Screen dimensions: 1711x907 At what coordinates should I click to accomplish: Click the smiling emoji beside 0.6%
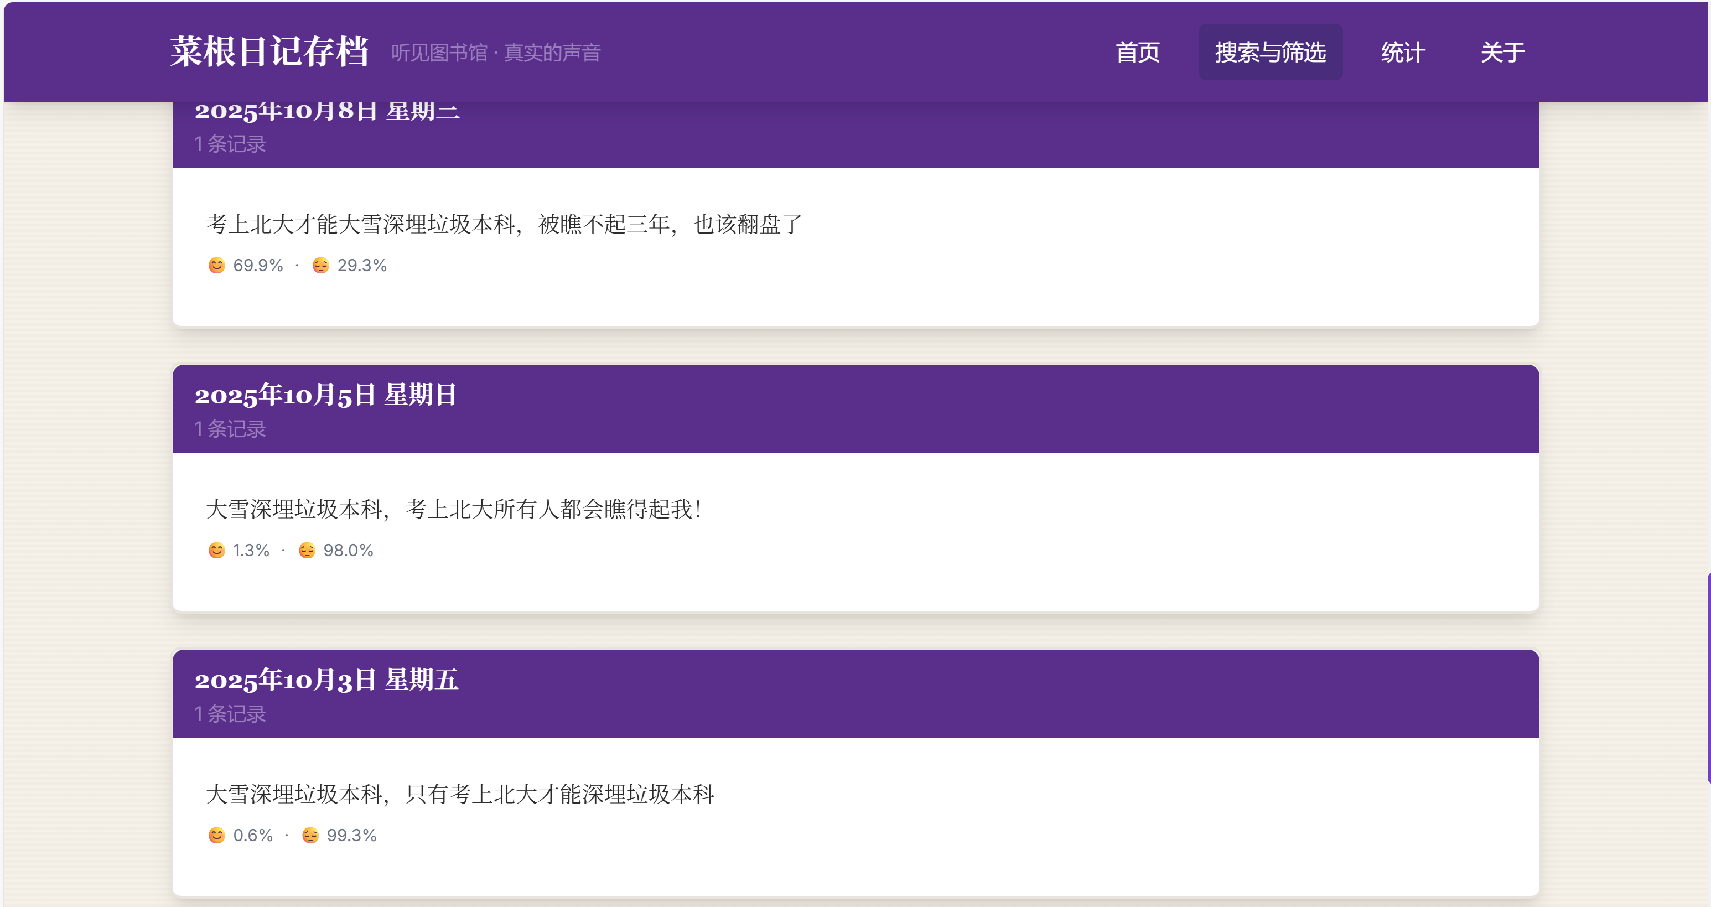(216, 835)
